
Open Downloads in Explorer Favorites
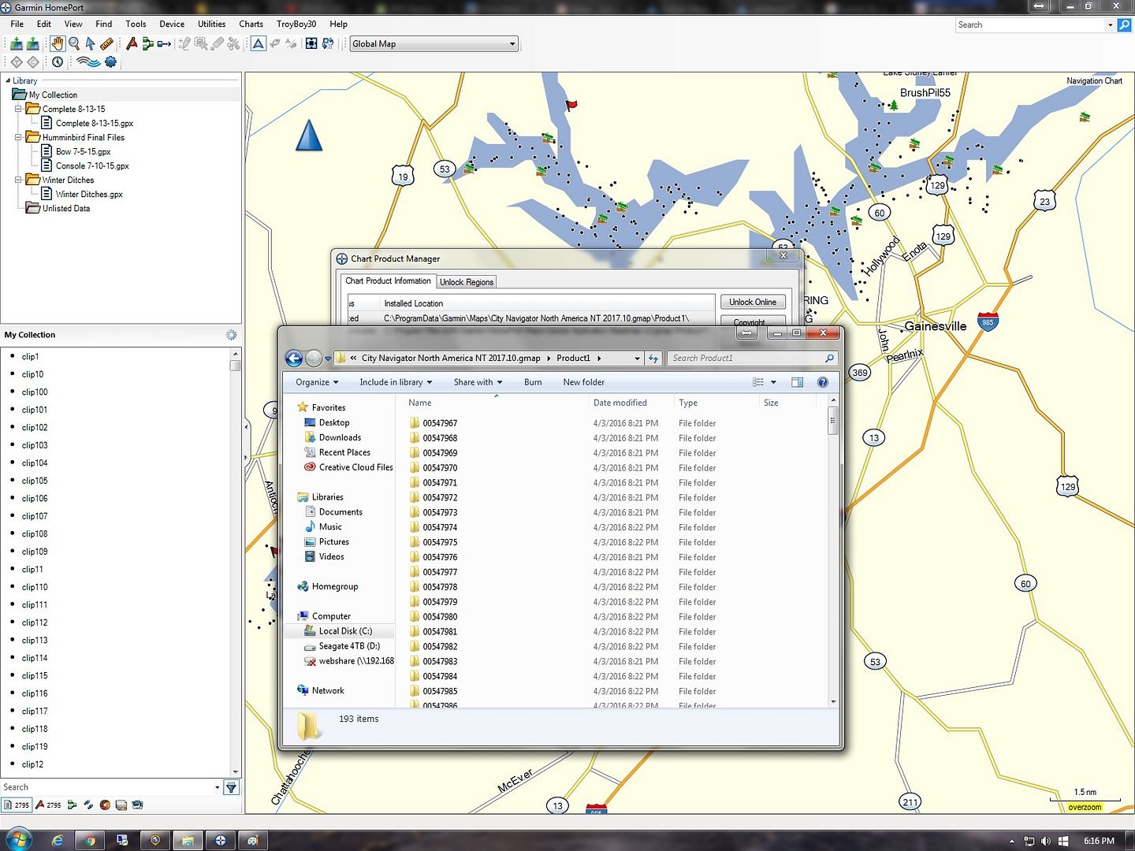pyautogui.click(x=340, y=437)
